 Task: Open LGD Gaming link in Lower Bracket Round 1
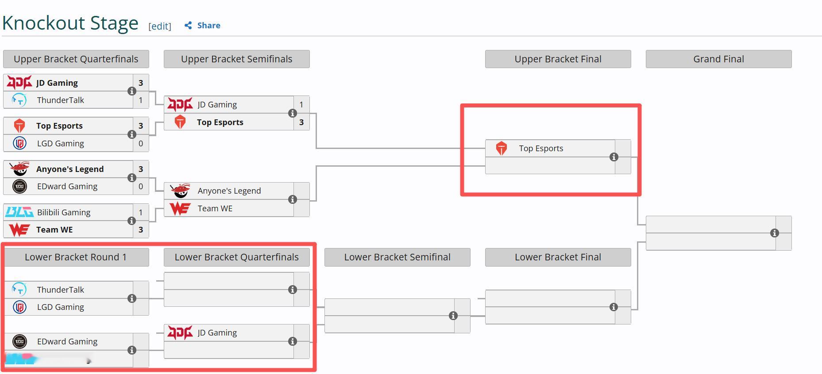(61, 307)
